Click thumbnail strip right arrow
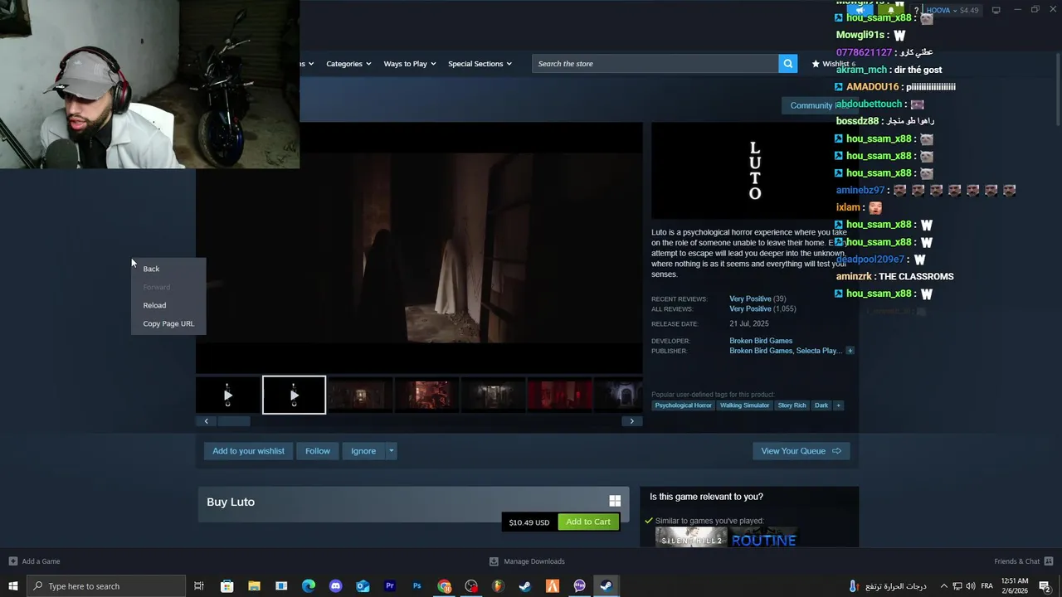 coord(631,421)
